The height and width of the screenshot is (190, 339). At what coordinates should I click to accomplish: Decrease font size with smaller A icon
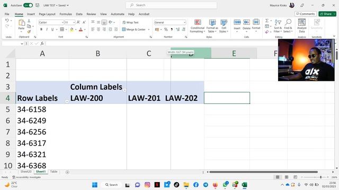tap(84, 22)
